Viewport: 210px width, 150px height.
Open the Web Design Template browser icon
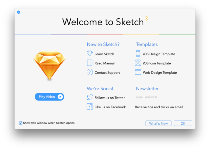coord(138,72)
